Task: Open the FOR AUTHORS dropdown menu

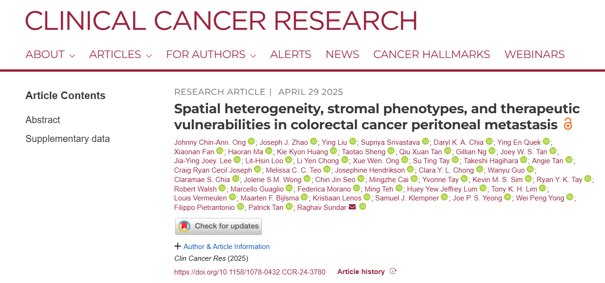Action: [211, 55]
